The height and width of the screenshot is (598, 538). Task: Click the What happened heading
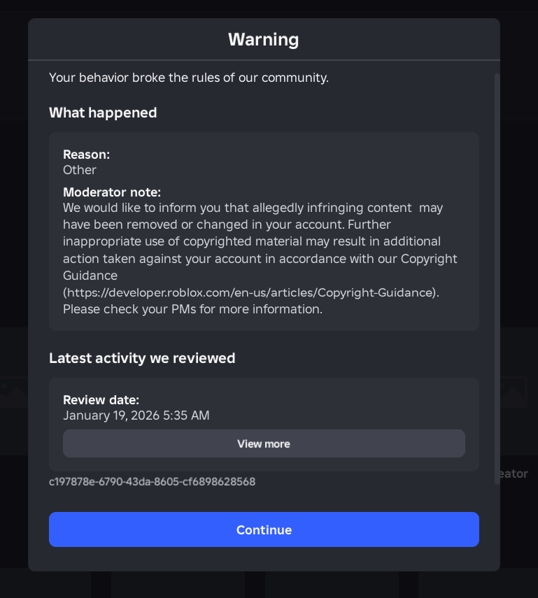[103, 113]
